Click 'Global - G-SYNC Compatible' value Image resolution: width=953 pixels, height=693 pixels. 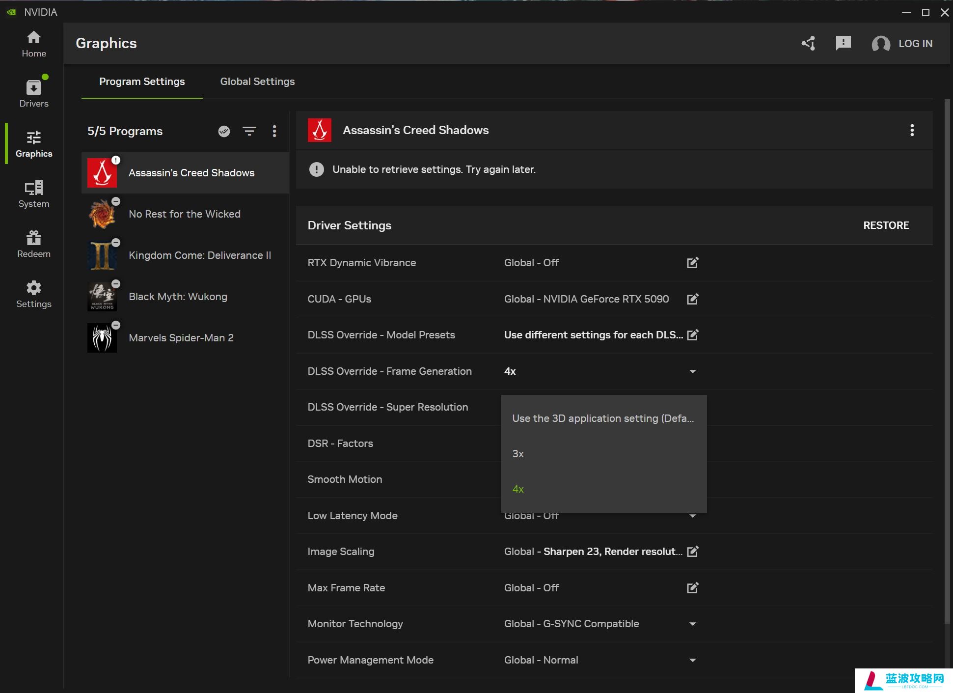(x=572, y=624)
